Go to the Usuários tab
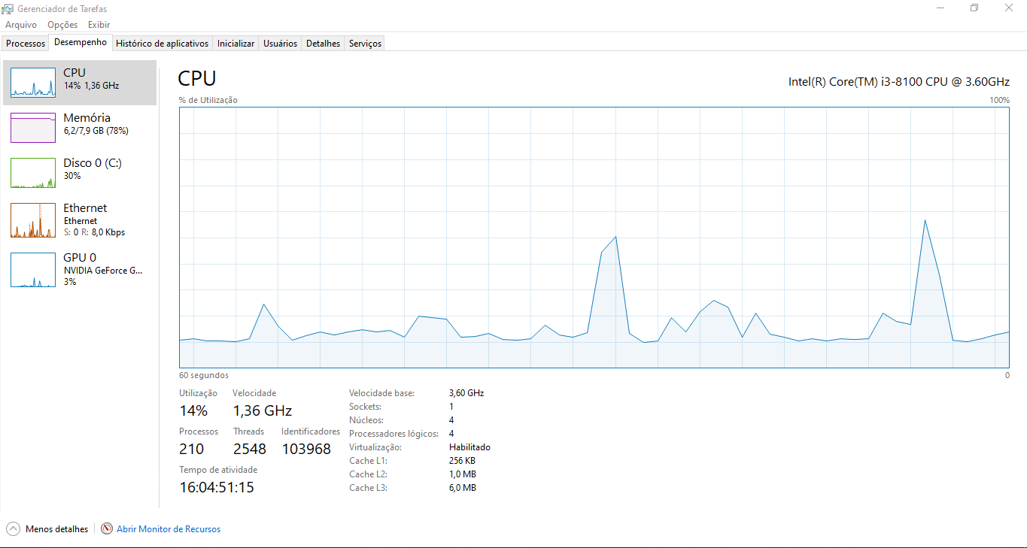 280,44
